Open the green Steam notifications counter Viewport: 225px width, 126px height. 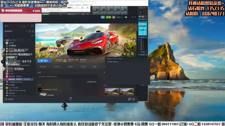(108, 17)
